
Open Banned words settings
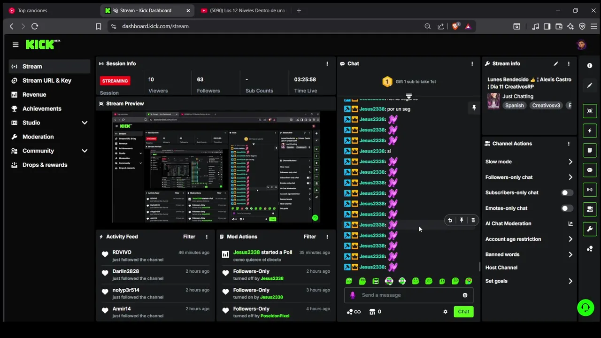coord(529,254)
